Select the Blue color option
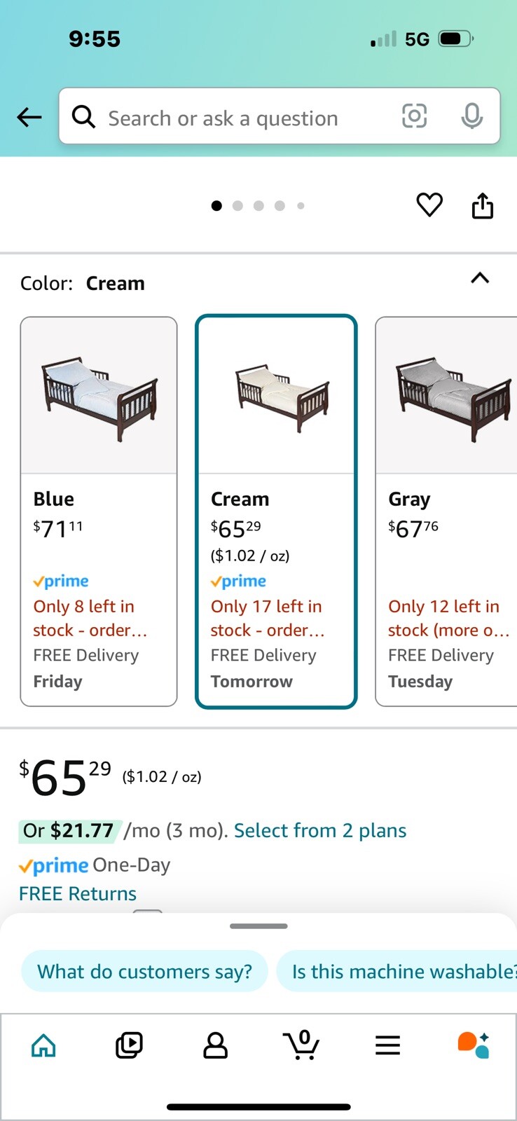 (99, 511)
